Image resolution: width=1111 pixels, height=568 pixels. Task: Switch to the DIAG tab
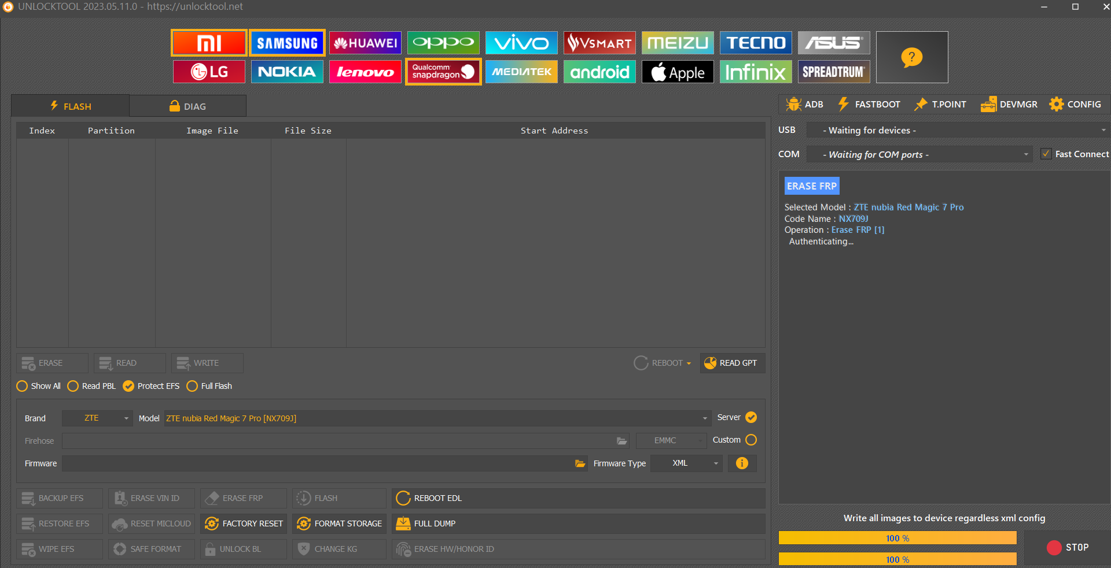187,106
